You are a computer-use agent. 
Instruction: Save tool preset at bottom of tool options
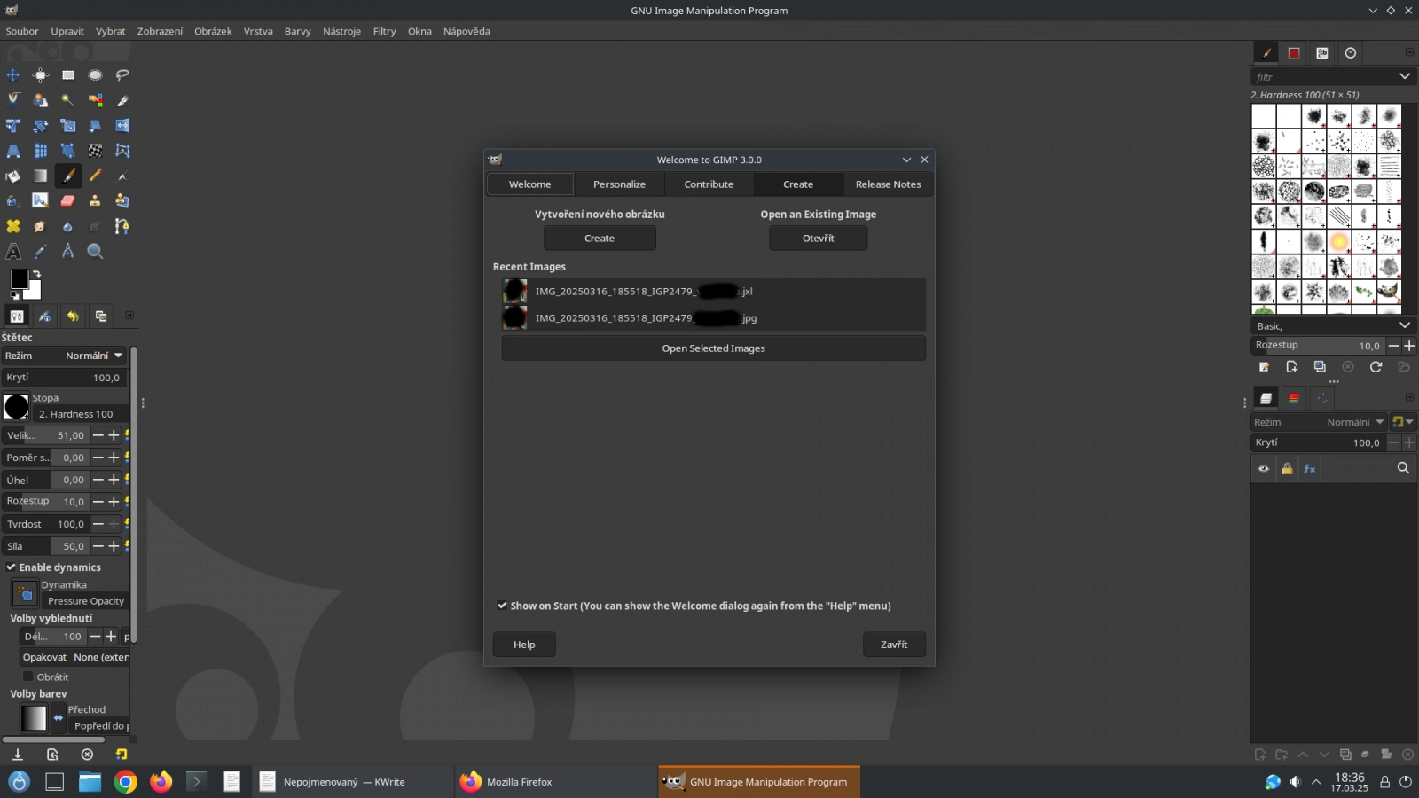(x=17, y=755)
